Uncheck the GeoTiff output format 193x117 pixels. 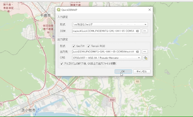click(74, 46)
